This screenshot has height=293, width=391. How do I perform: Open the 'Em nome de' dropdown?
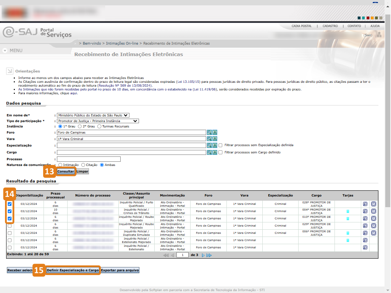[x=93, y=115]
